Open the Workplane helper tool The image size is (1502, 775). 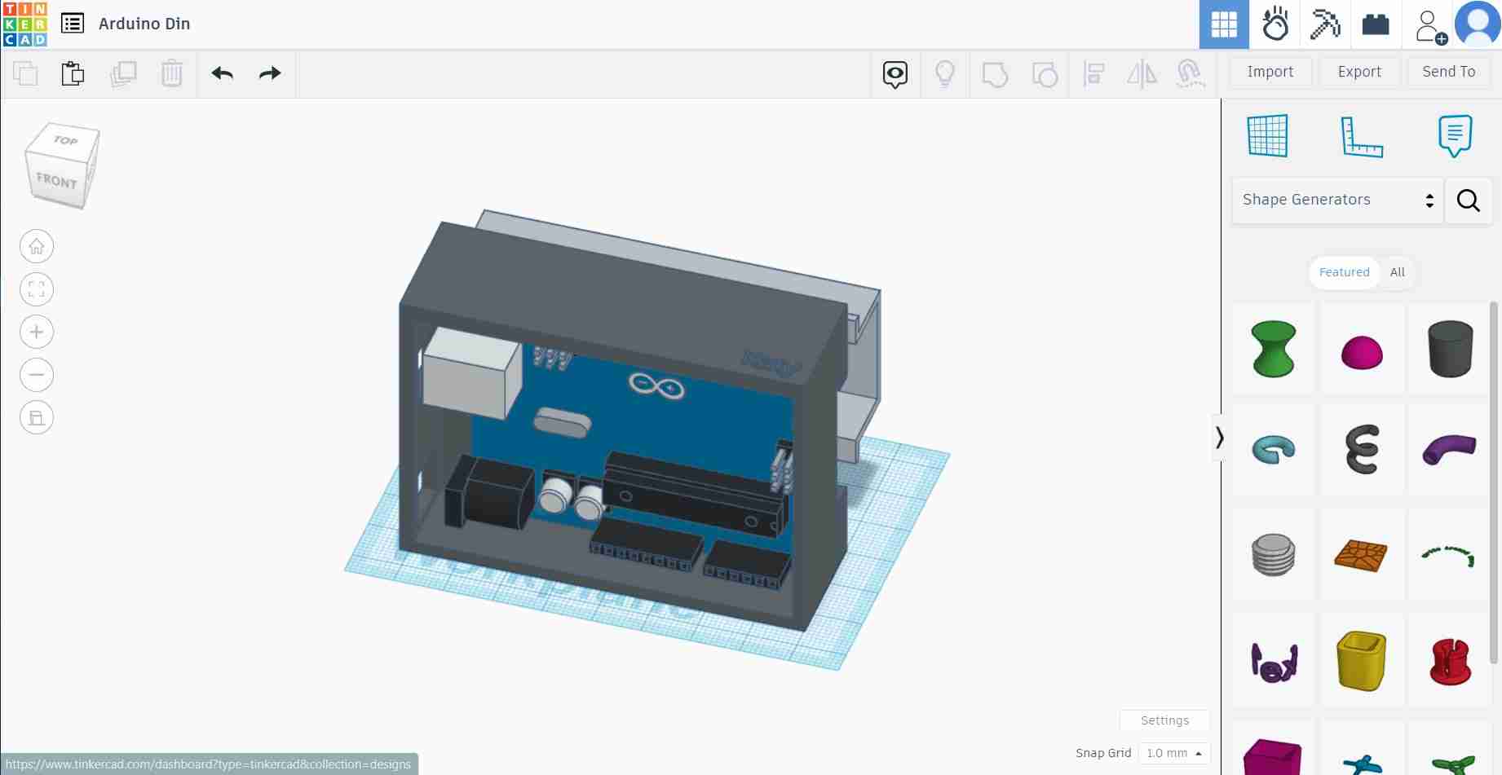(x=1266, y=135)
